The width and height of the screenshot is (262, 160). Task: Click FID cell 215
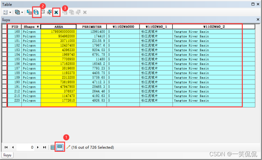tap(15, 96)
